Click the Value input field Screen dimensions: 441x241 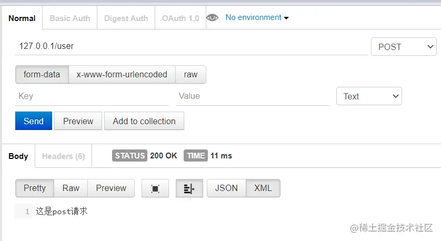coord(252,96)
